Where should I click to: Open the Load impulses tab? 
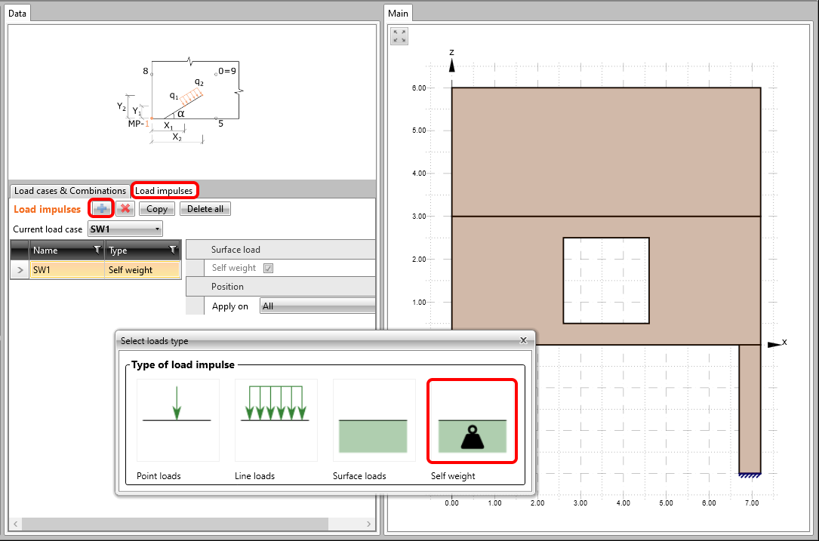coord(164,191)
